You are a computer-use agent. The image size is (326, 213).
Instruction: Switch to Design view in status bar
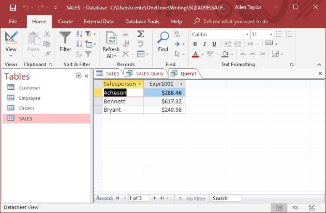[x=311, y=207]
